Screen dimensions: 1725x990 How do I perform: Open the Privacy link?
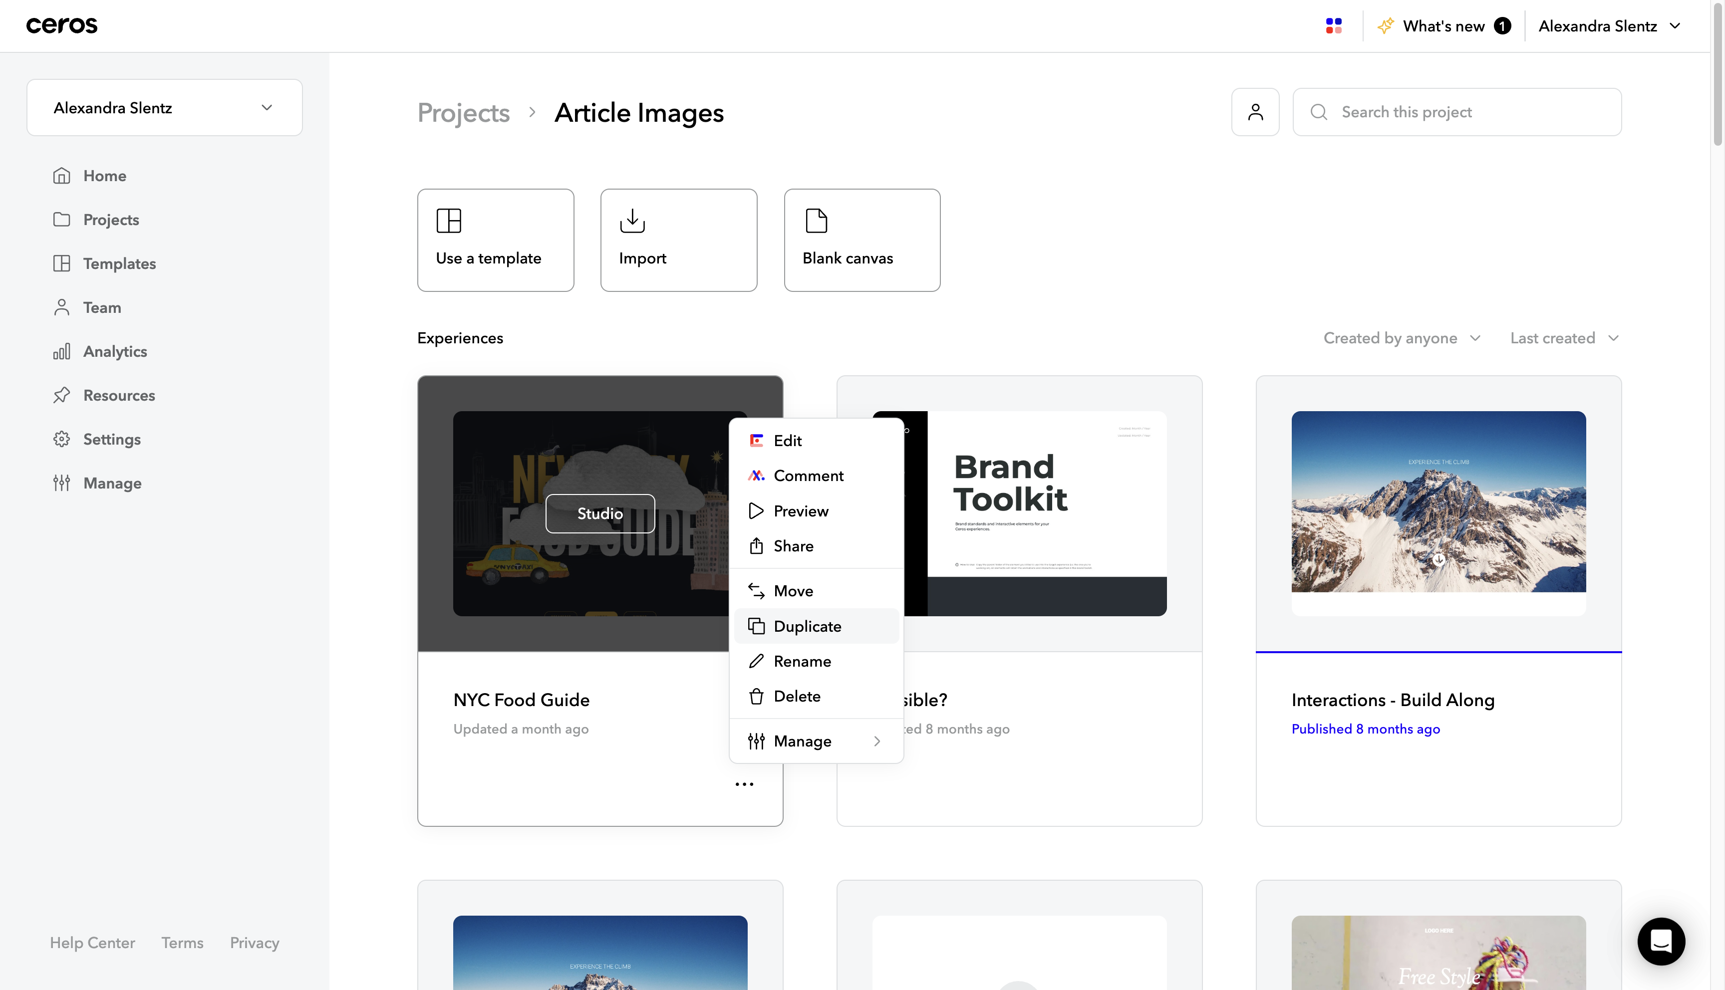pyautogui.click(x=254, y=943)
